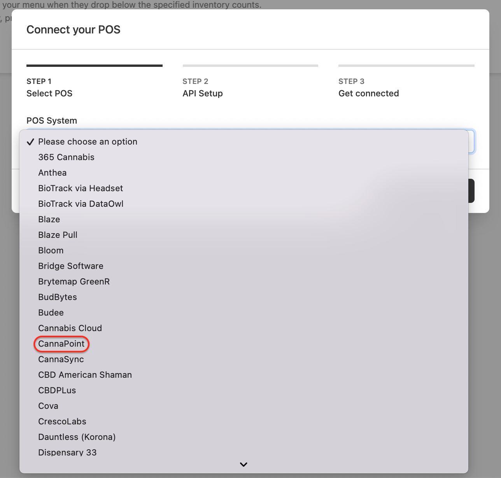The height and width of the screenshot is (478, 501).
Task: Choose Cova POS system
Action: [243, 406]
